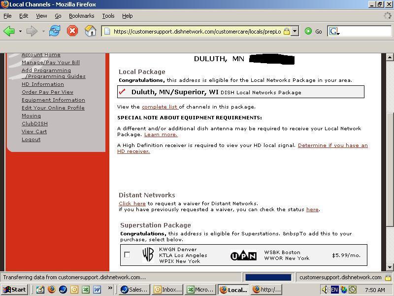Open the Go menu
The image size is (394, 296).
(x=58, y=16)
